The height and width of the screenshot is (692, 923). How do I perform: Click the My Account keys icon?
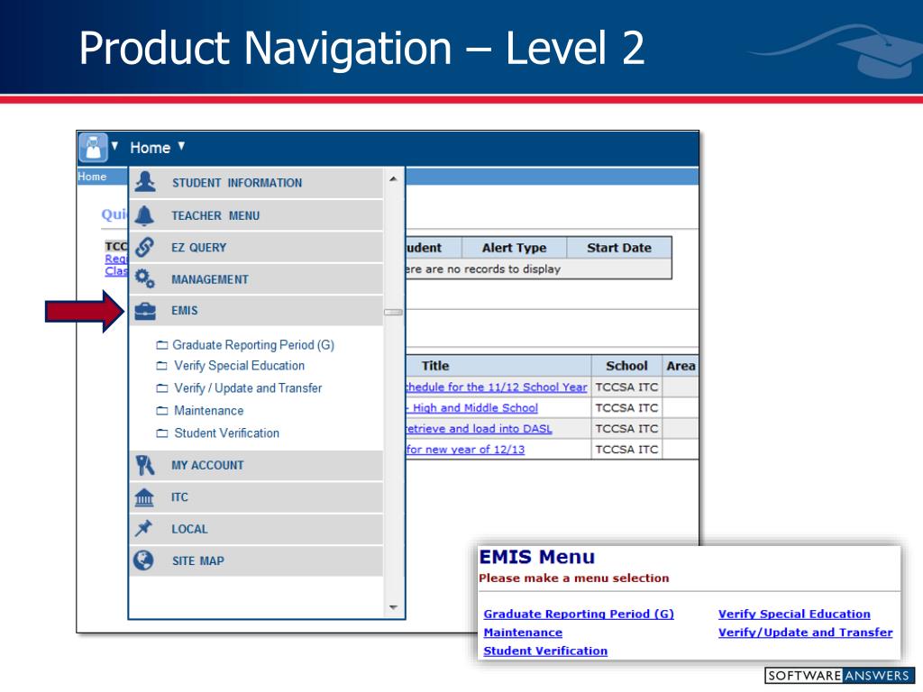coord(145,465)
